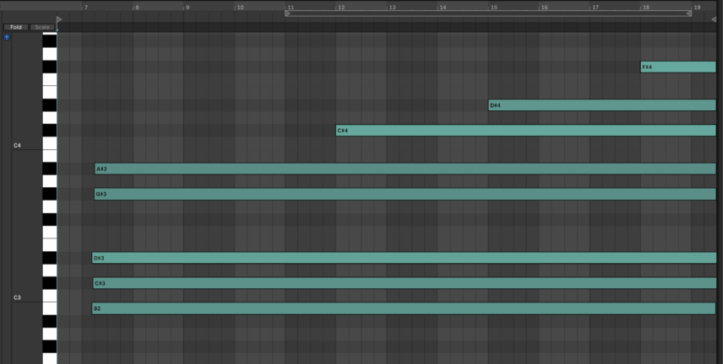Screen dimensions: 723x364
Task: Click the clip start marker triangle
Action: pyautogui.click(x=59, y=19)
